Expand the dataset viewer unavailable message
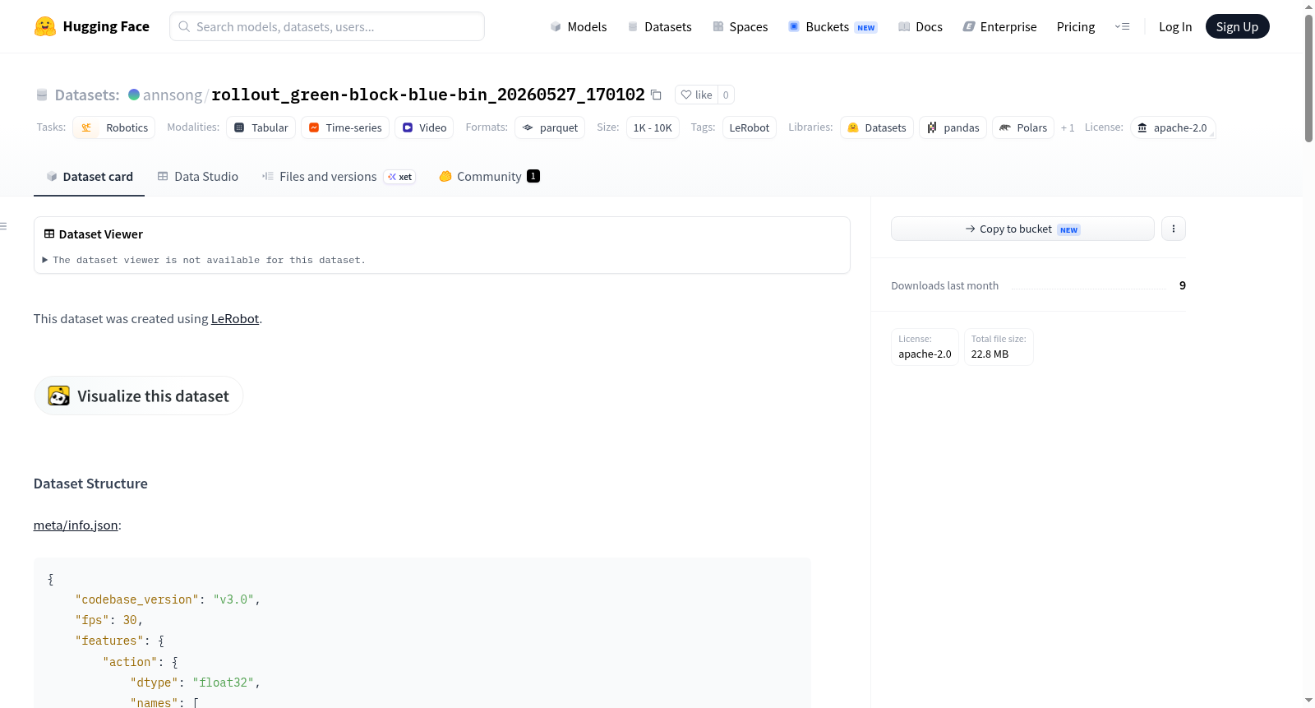 click(205, 260)
